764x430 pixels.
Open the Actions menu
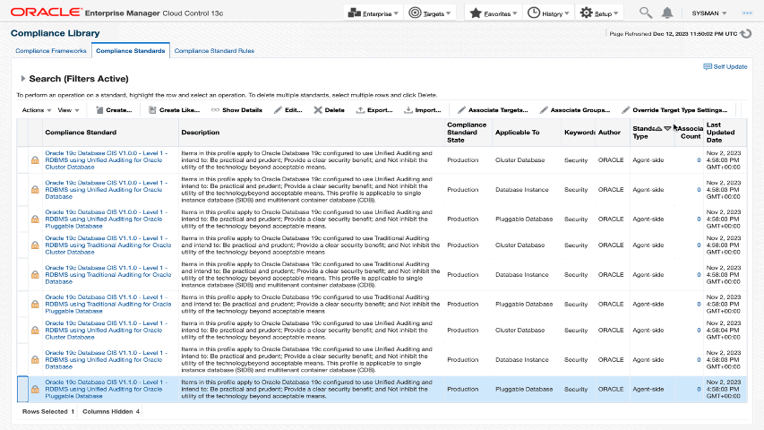[37, 110]
